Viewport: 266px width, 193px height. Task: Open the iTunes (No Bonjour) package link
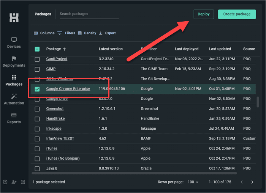[63, 158]
